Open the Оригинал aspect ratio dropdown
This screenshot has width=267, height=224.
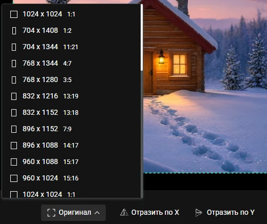click(73, 213)
